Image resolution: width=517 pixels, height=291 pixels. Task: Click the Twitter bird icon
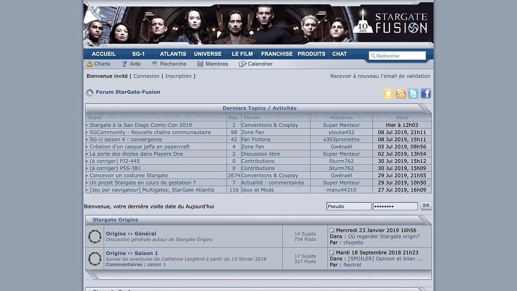coord(413,94)
